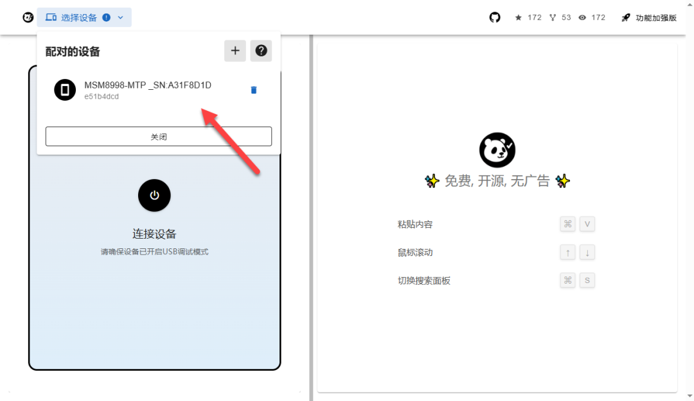This screenshot has height=401, width=694.
Task: Add a new paired device with plus button
Action: [235, 51]
